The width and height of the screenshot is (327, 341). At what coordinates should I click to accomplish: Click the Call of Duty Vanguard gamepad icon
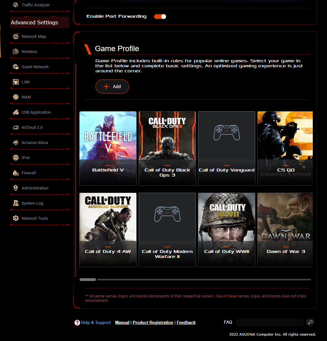227,133
